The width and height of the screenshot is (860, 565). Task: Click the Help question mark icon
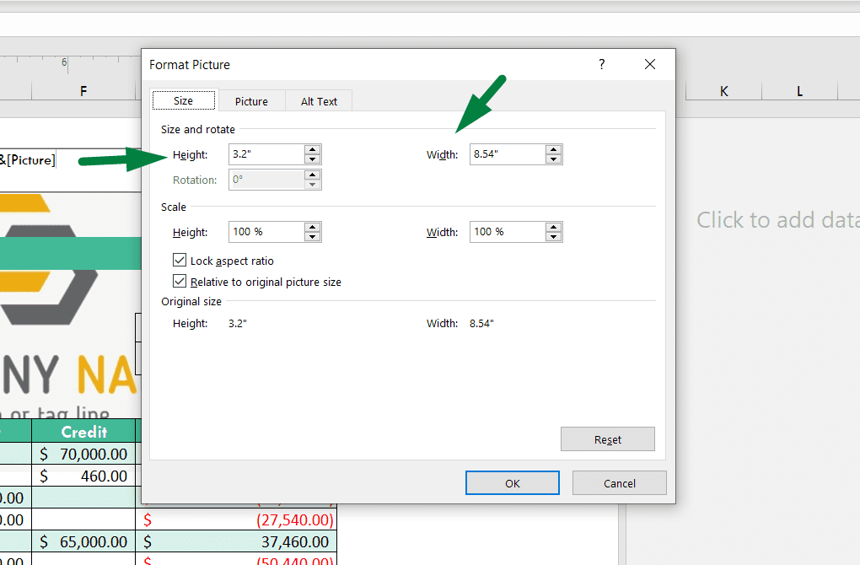(x=601, y=64)
